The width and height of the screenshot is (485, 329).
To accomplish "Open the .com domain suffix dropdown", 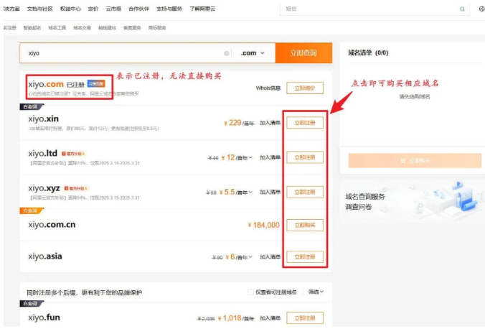I will pos(253,53).
